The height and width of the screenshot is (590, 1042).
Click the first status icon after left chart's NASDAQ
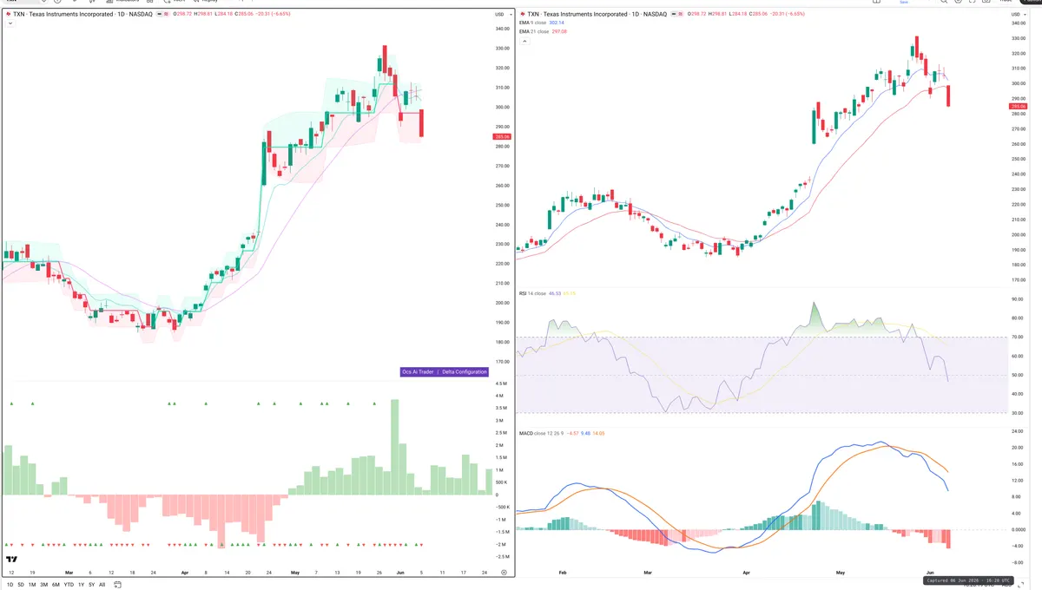(x=160, y=15)
